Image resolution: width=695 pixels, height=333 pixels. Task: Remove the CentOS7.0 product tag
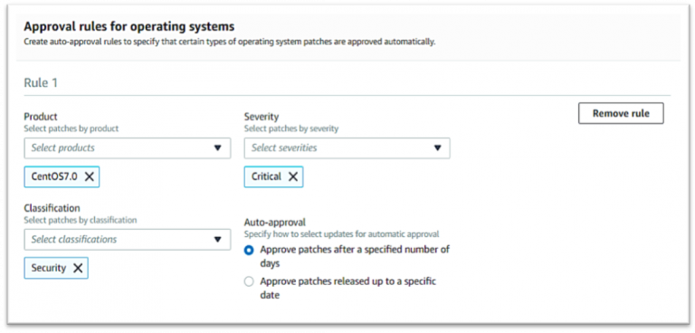89,176
